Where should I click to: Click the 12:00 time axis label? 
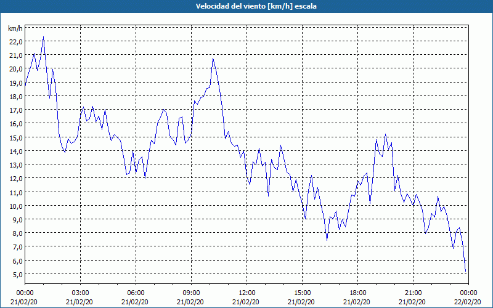[247, 293]
